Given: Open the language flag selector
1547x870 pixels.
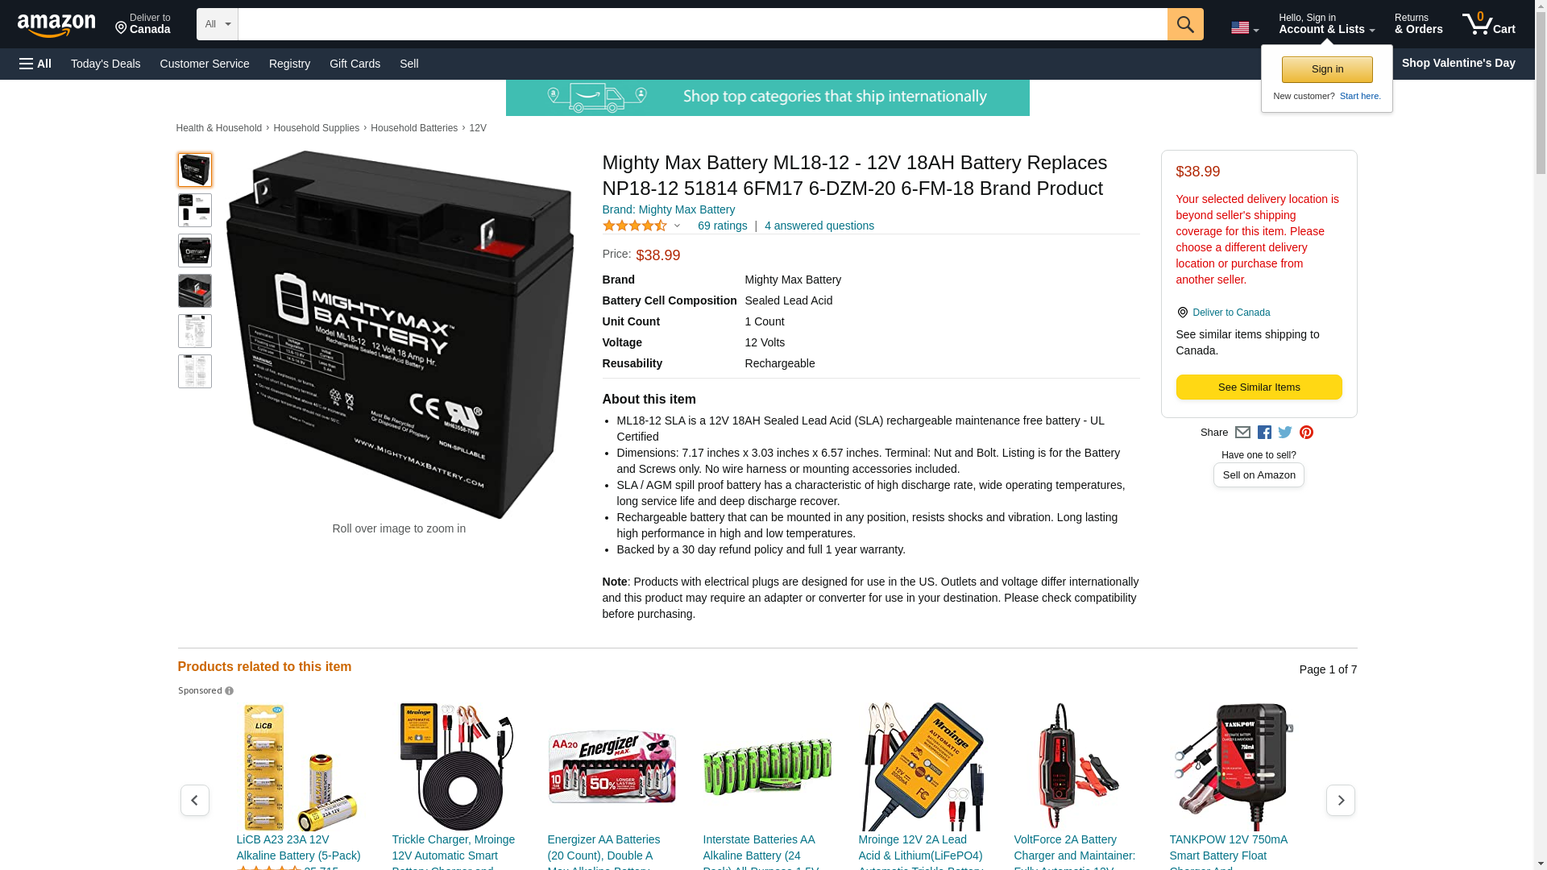Looking at the screenshot, I should [x=1244, y=28].
